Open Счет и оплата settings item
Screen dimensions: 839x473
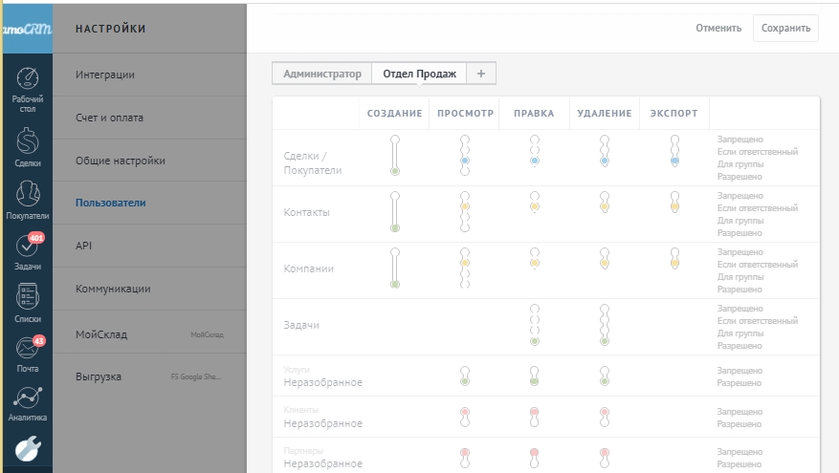109,118
